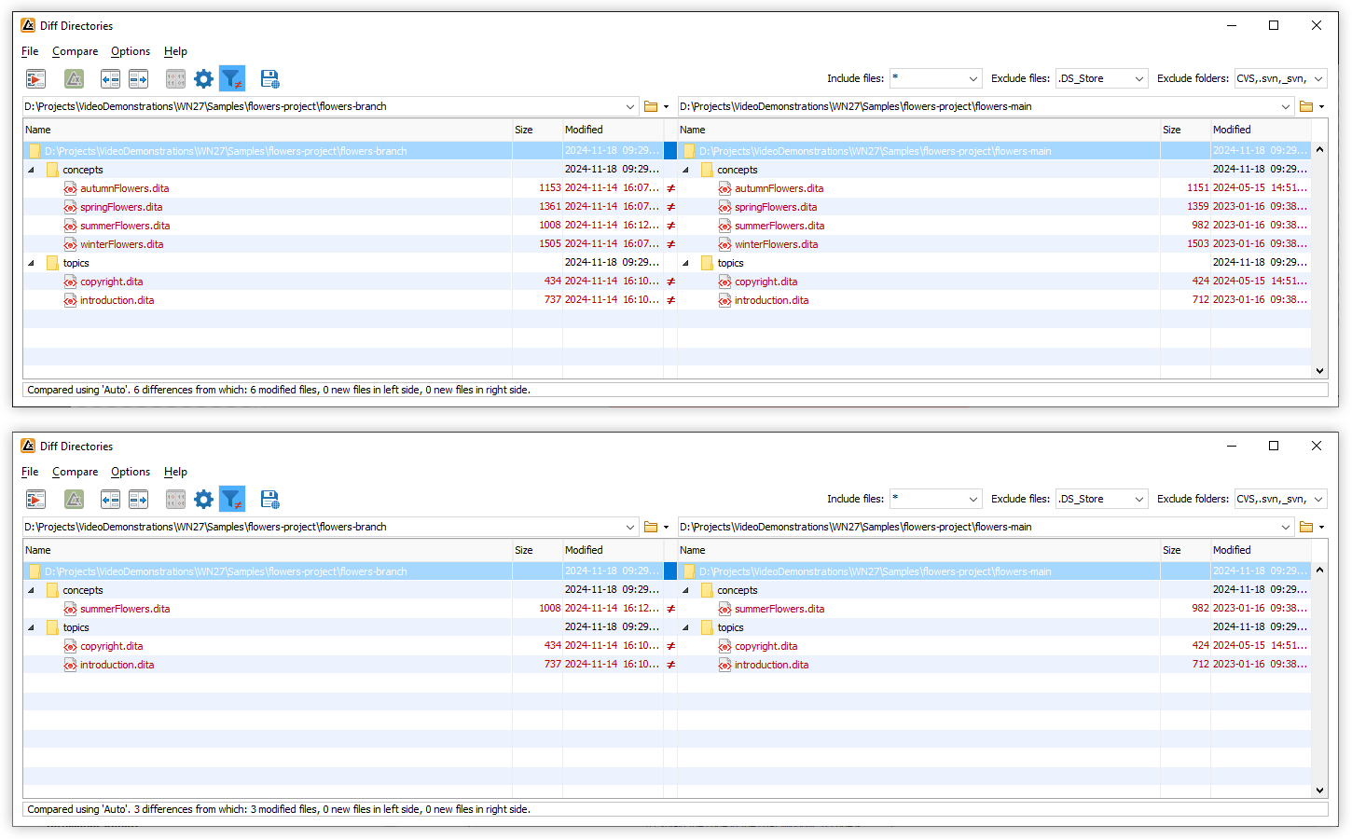Collapse left concepts folder in upper window
1352x839 pixels.
click(31, 170)
